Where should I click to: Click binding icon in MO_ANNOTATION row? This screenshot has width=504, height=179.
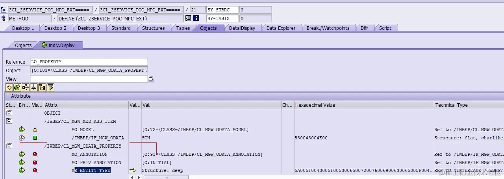[x=22, y=154]
